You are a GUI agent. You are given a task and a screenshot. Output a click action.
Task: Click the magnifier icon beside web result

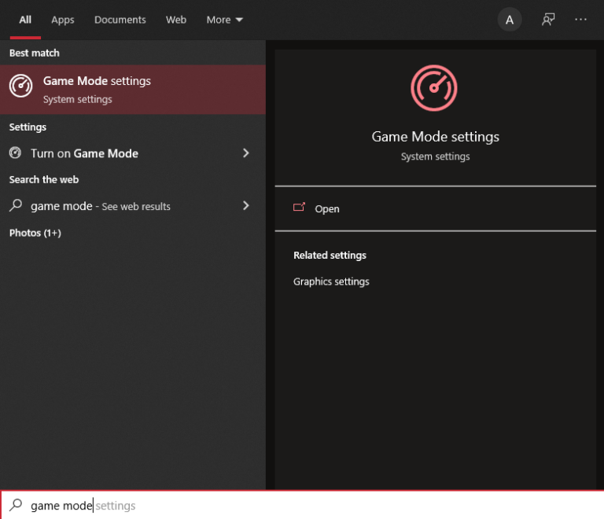tap(16, 205)
